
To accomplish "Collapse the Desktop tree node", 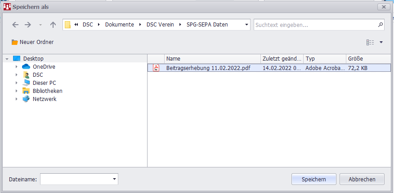I will click(x=7, y=59).
